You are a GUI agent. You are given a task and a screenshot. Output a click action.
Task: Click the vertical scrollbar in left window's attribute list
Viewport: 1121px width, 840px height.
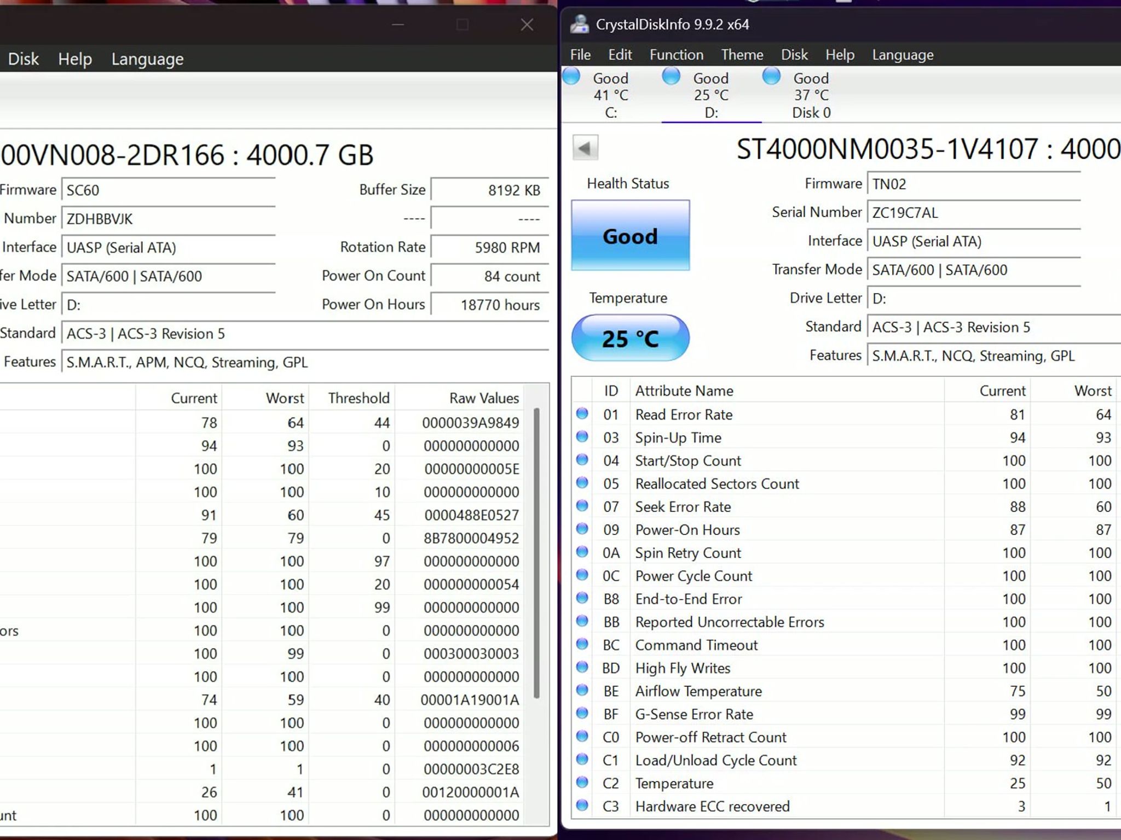536,552
